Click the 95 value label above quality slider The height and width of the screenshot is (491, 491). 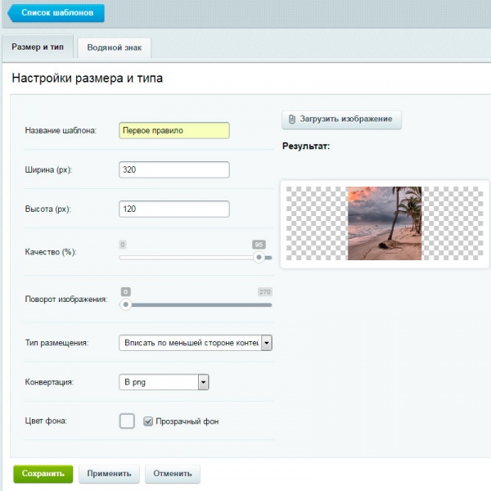pyautogui.click(x=259, y=244)
